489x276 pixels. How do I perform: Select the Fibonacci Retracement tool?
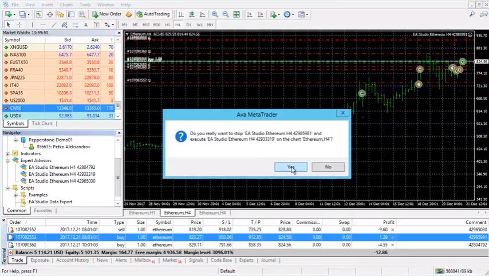tap(75, 25)
